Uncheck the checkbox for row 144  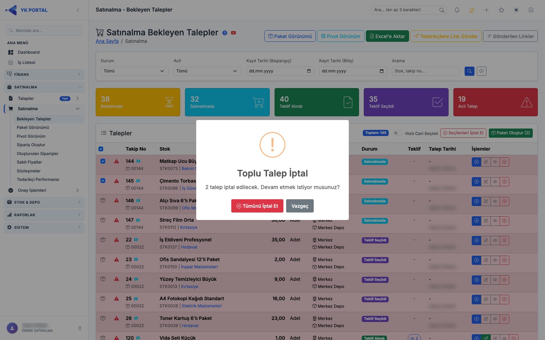coord(103,161)
